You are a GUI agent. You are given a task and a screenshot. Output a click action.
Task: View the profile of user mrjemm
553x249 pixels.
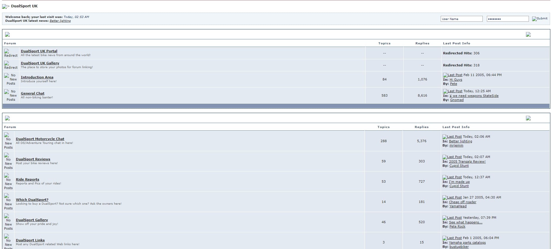pyautogui.click(x=456, y=145)
